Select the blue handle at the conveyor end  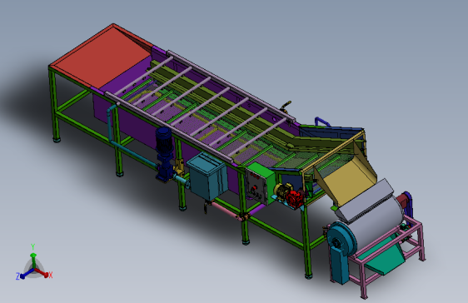[x=322, y=121]
